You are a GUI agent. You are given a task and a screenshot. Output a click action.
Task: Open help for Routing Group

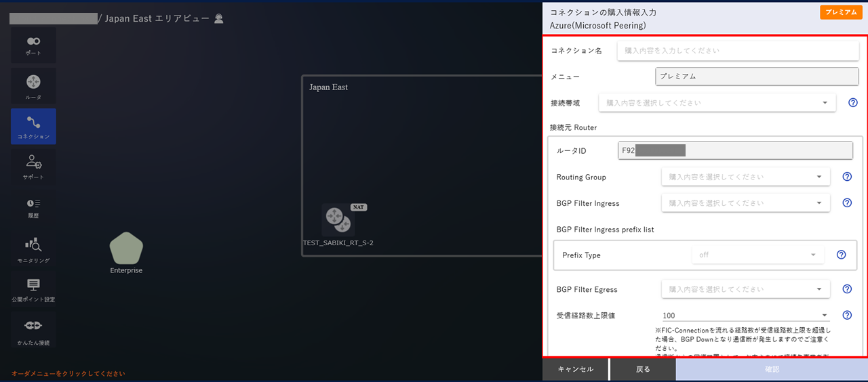(847, 177)
